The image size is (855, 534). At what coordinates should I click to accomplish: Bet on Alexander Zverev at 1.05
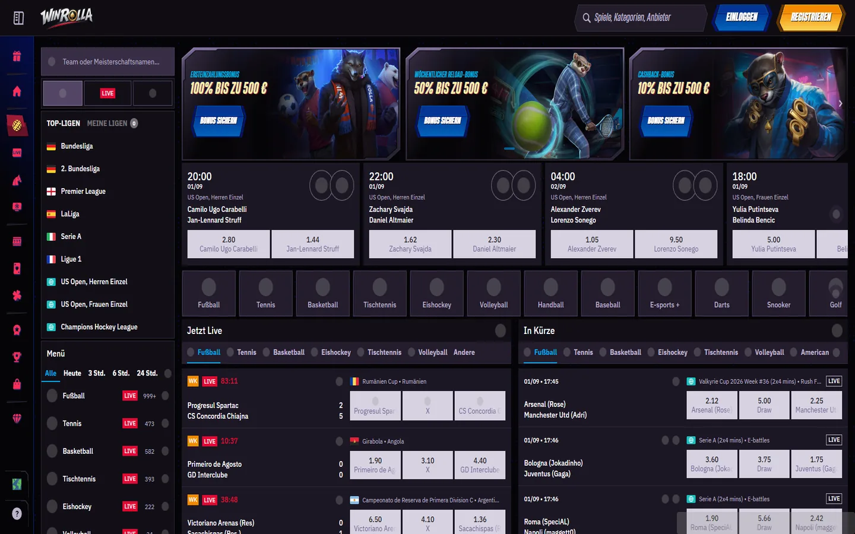pyautogui.click(x=592, y=244)
